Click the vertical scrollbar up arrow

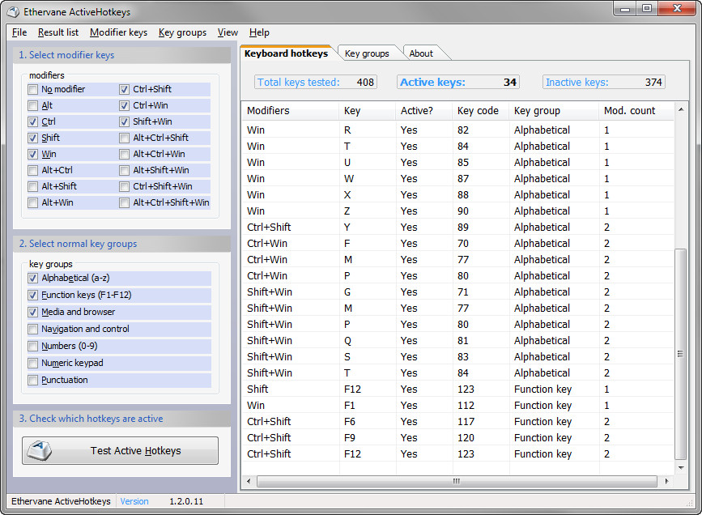tap(680, 109)
